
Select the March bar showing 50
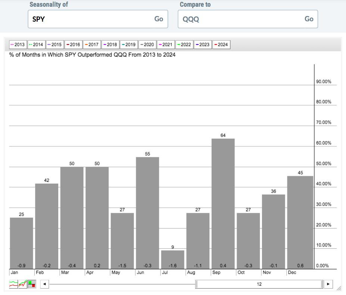coord(72,218)
